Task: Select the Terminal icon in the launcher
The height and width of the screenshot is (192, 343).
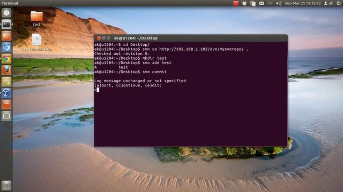Action: [6, 25]
